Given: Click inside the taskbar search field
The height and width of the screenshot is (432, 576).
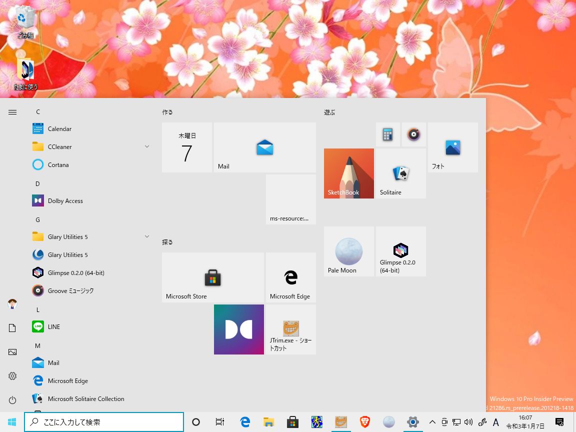Looking at the screenshot, I should (x=104, y=421).
